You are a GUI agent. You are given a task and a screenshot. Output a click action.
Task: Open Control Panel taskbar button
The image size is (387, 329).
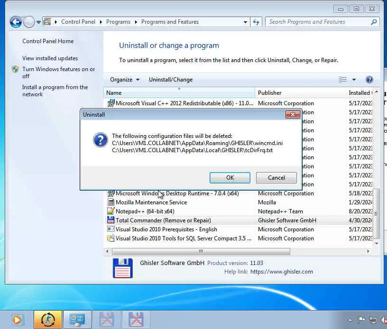tap(77, 320)
